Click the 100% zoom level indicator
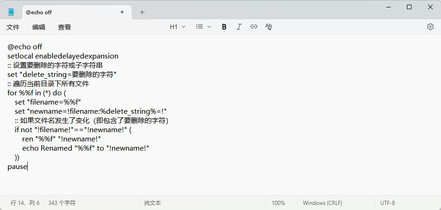This screenshot has width=441, height=210. 278,203
